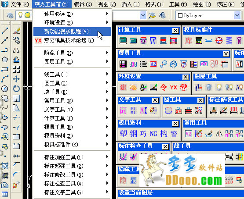The height and width of the screenshot is (199, 244).
Task: Choose the Array tool in modify toolbar
Action: point(16,69)
